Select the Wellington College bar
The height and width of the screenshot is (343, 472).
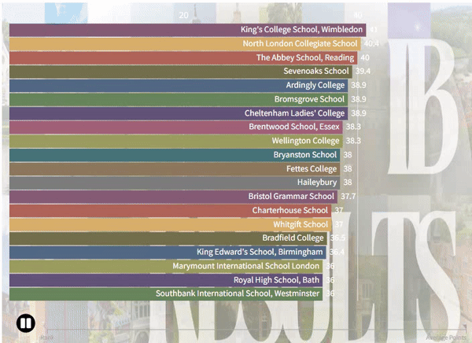tap(175, 142)
